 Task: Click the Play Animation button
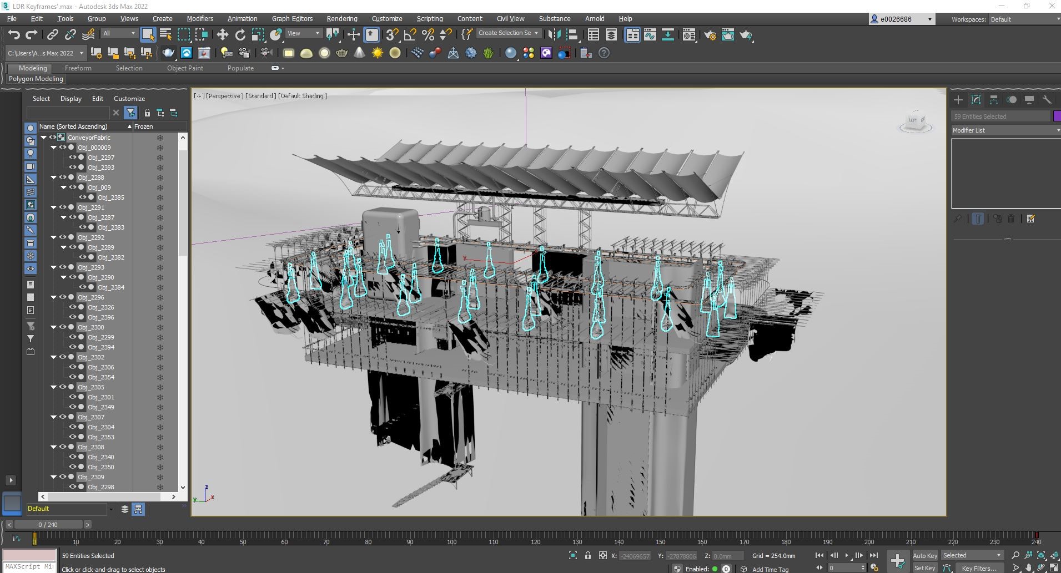point(846,555)
